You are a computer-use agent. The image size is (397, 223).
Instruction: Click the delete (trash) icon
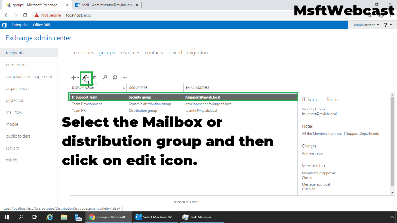[94, 78]
